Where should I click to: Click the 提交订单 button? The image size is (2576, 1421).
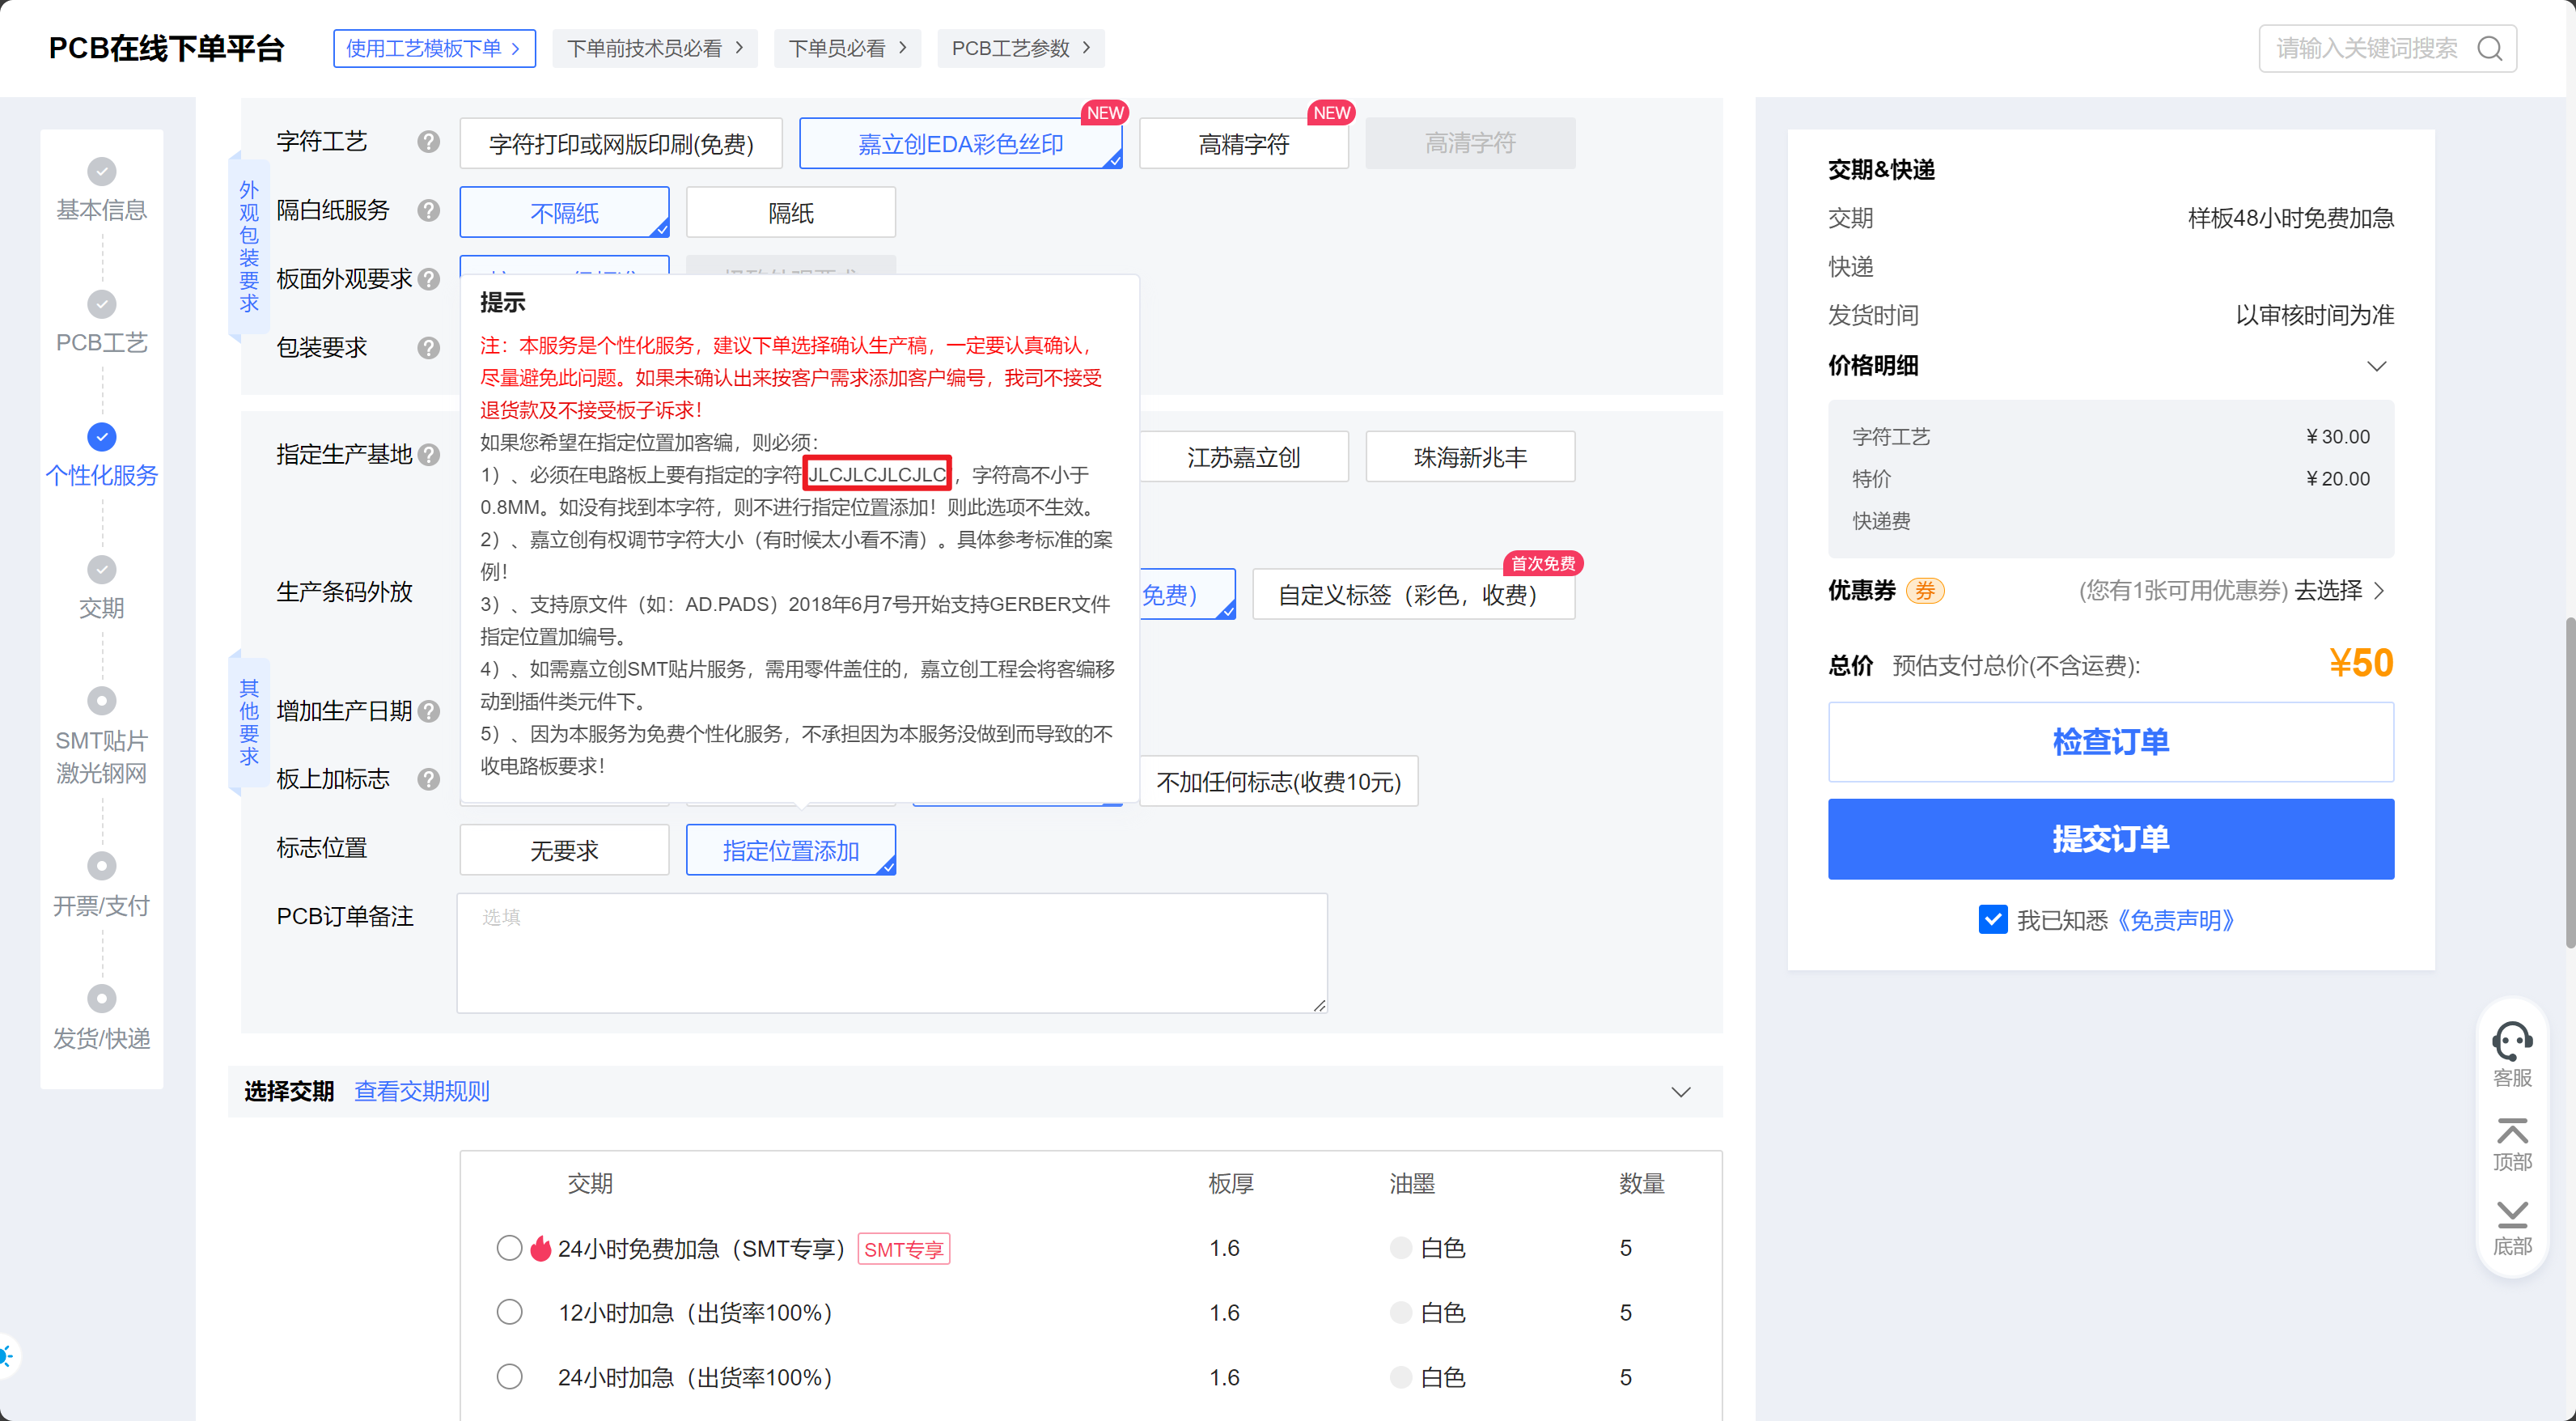2110,839
